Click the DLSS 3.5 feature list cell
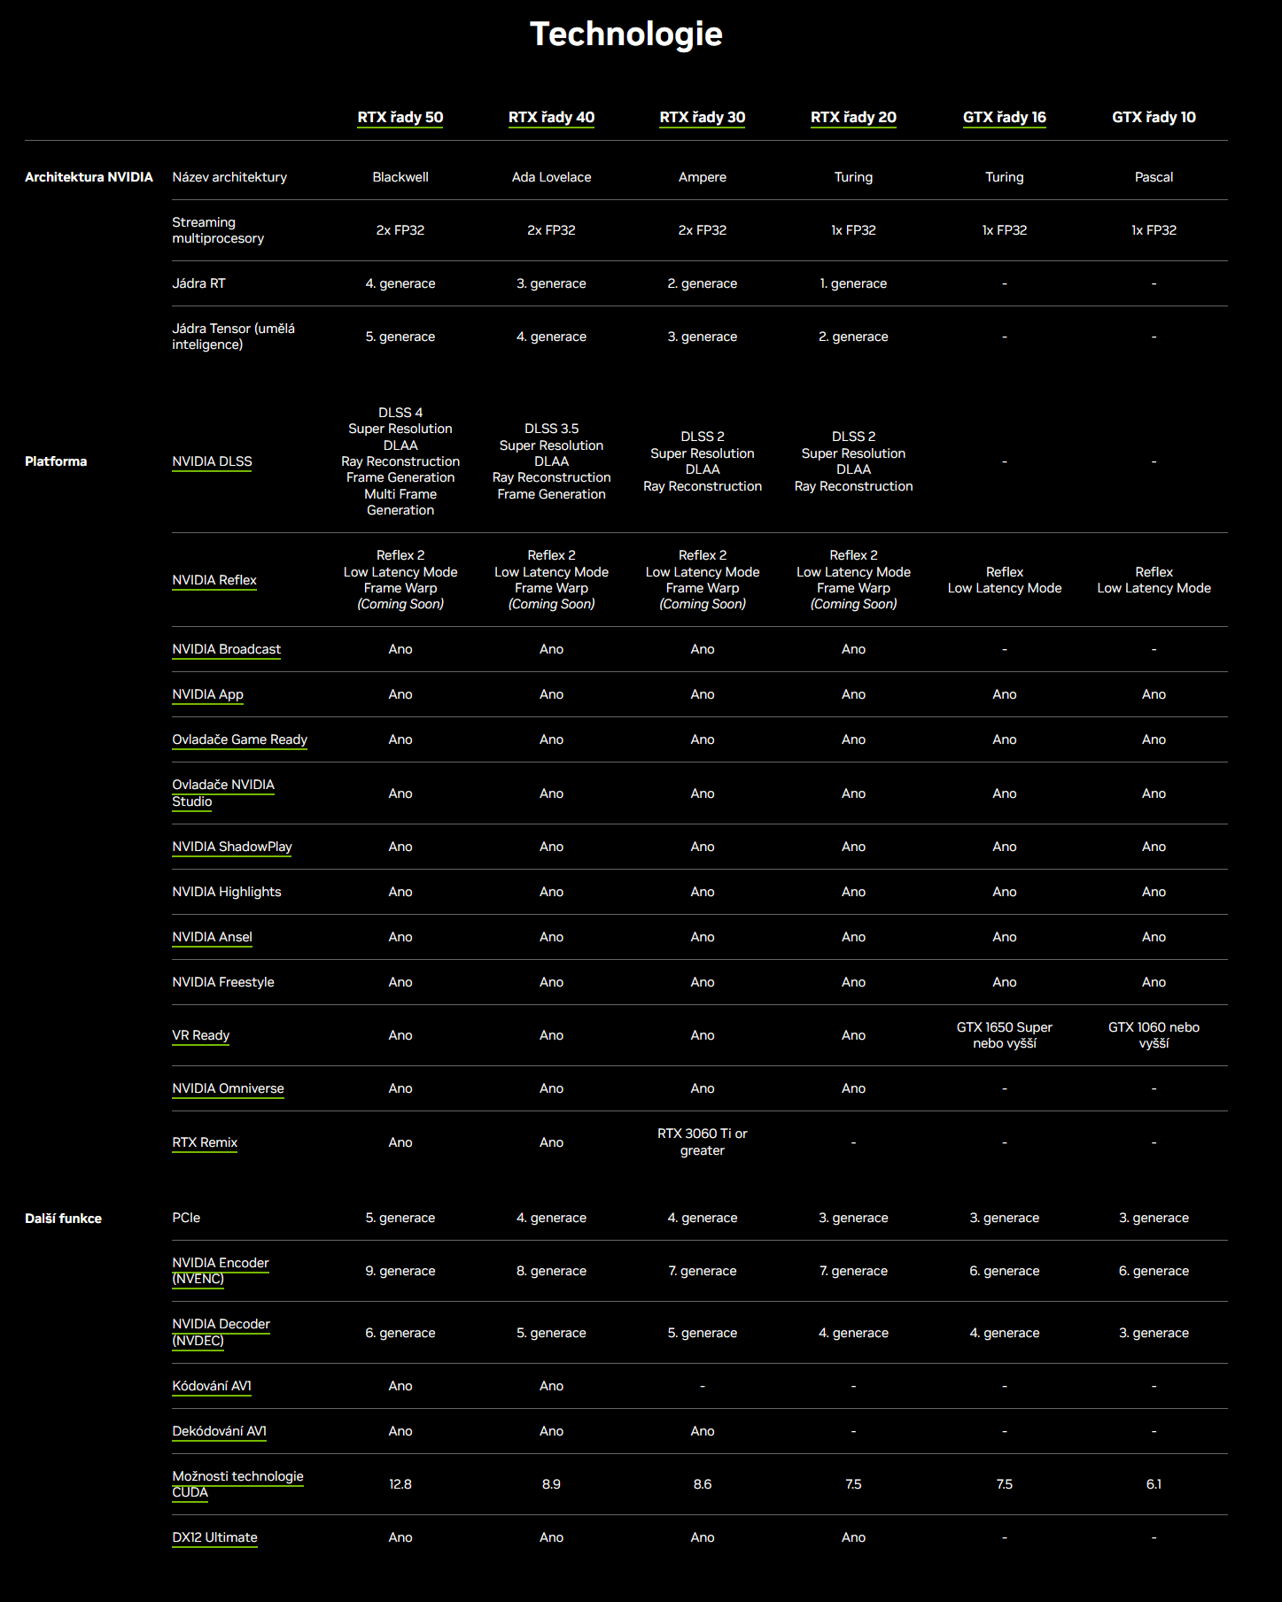 click(x=551, y=461)
